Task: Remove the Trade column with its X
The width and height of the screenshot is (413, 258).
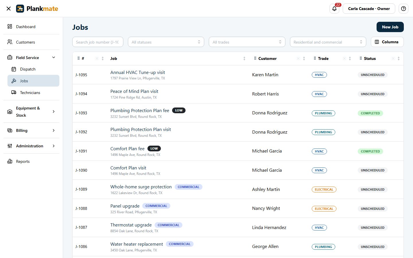Action: (x=344, y=58)
